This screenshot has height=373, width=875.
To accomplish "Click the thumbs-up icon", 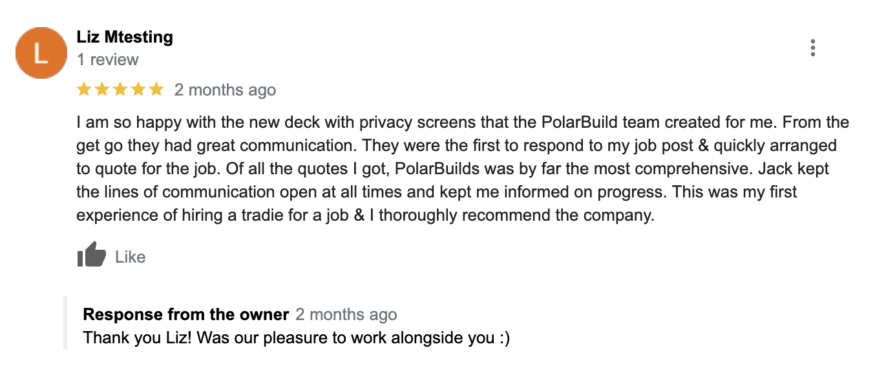I will click(91, 255).
